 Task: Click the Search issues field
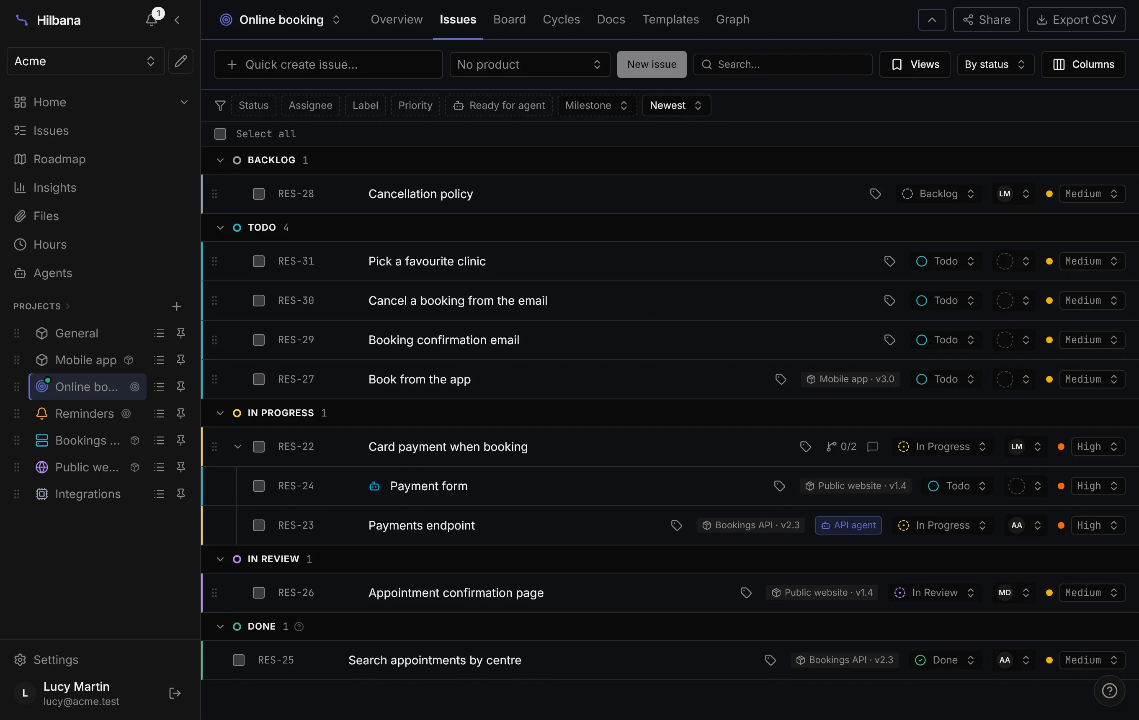pos(782,64)
